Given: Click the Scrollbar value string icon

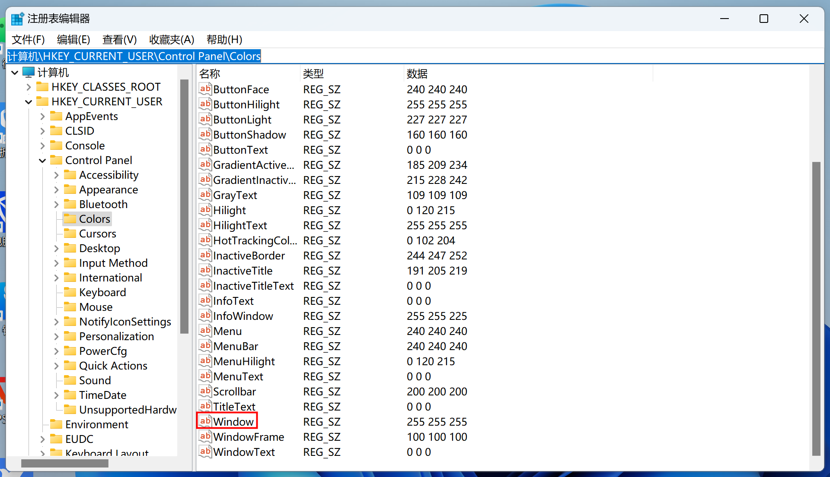Looking at the screenshot, I should pos(205,391).
